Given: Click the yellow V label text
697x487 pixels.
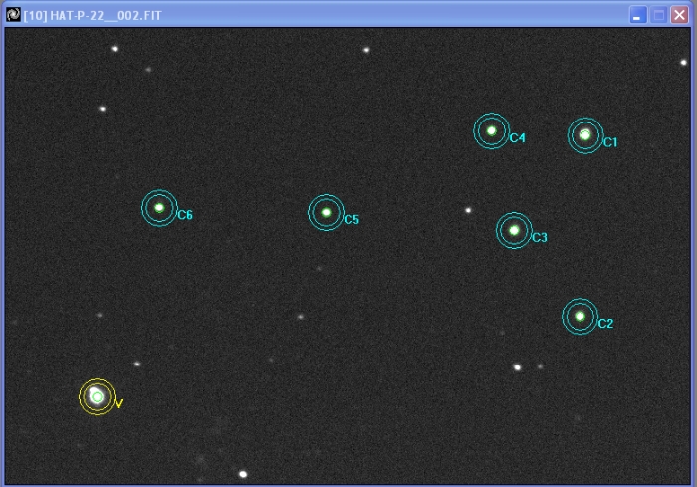Looking at the screenshot, I should [118, 403].
